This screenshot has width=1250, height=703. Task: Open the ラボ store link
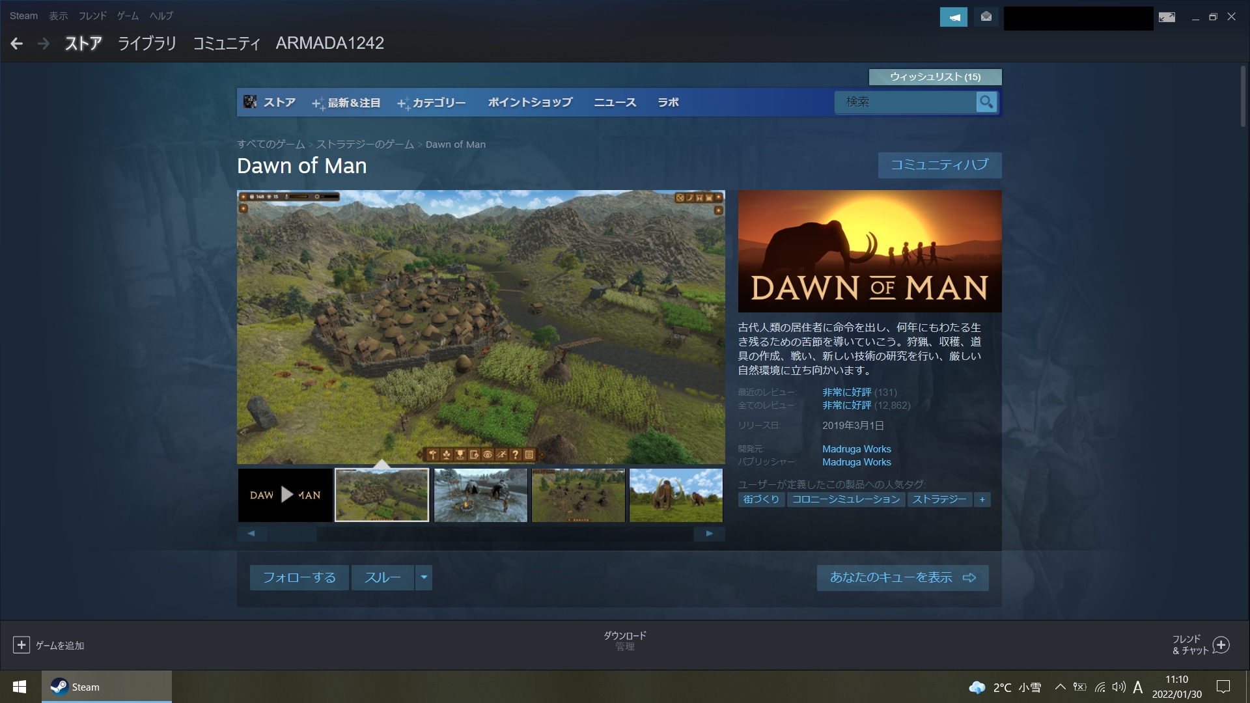click(x=668, y=102)
